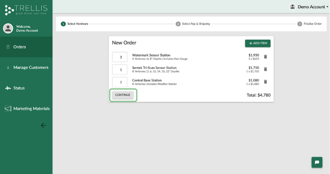The width and height of the screenshot is (330, 174).
Task: Click the Manage Customers person icon
Action: (x=8, y=68)
